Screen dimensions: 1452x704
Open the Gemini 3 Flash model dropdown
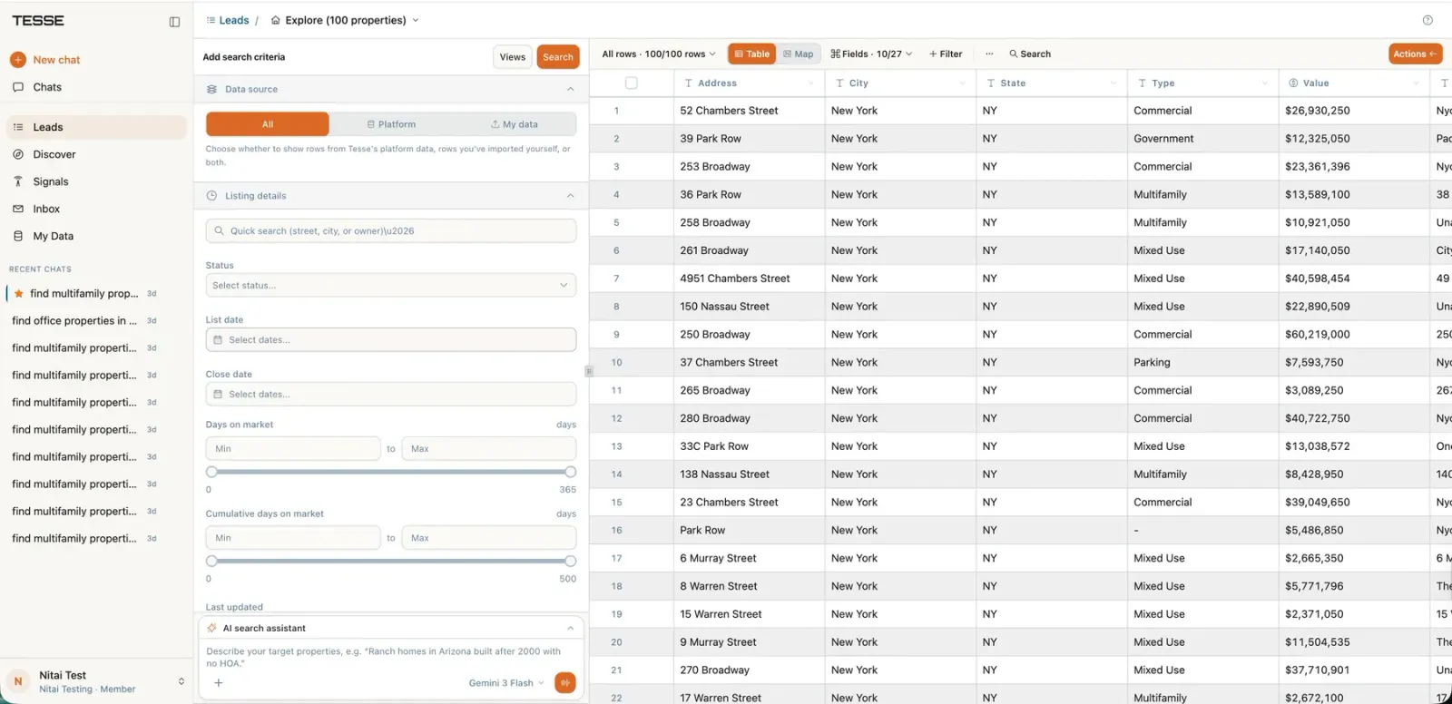(x=506, y=683)
